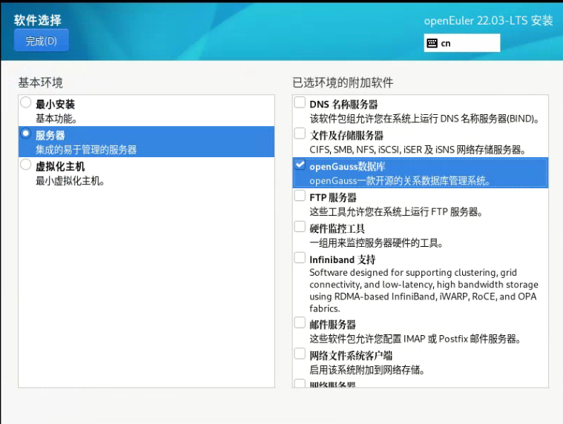Click the BIND description under DNS 名称服务器

pos(425,119)
